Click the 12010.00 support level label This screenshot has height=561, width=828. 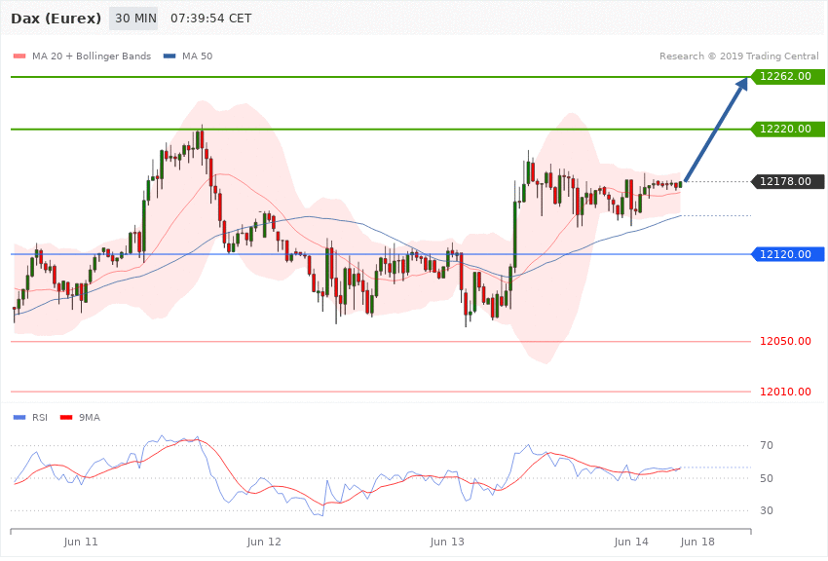tap(785, 392)
